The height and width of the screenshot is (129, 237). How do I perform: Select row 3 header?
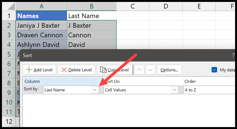[x=9, y=35]
